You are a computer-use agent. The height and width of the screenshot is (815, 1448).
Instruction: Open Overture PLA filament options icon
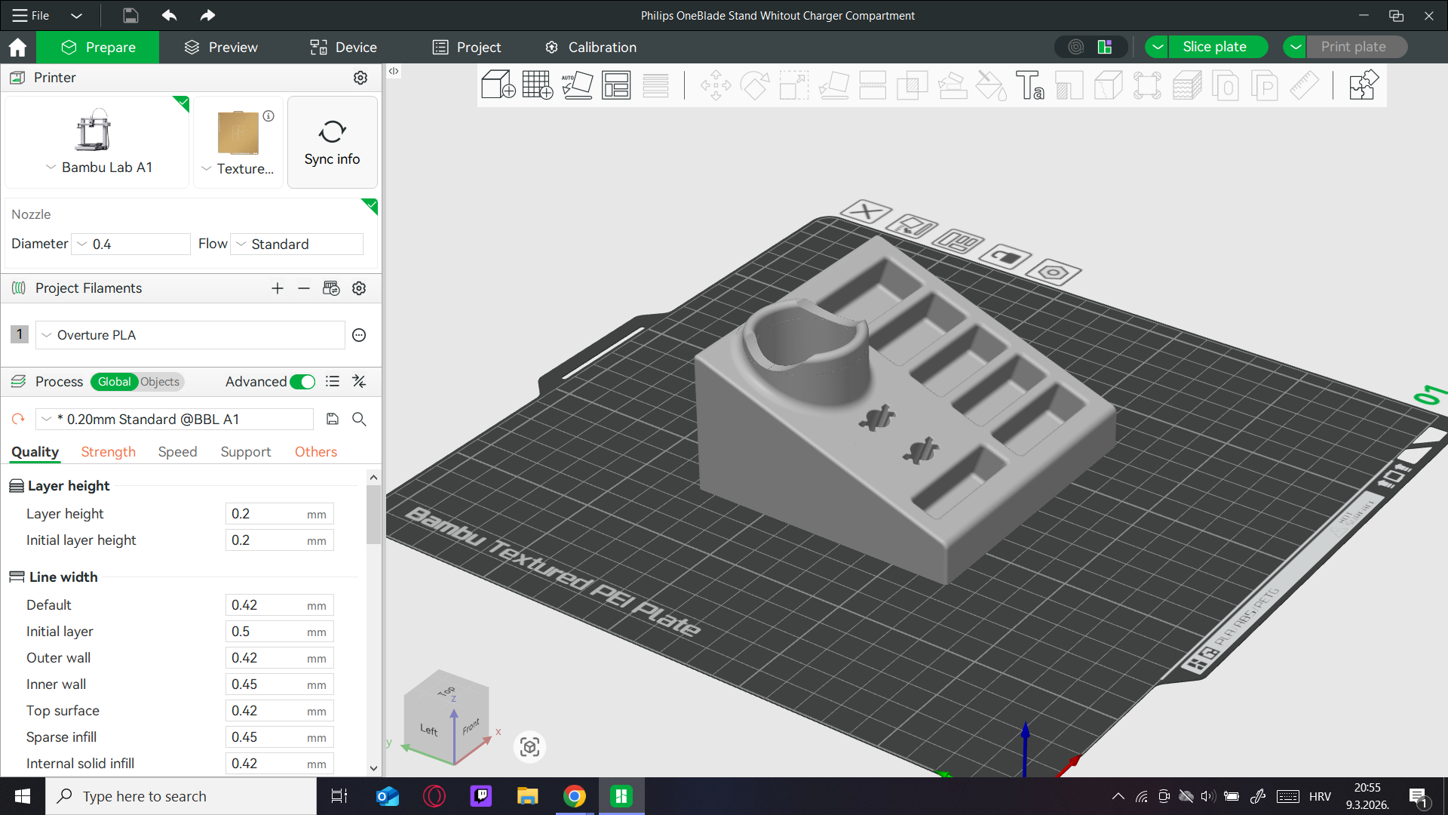[359, 335]
